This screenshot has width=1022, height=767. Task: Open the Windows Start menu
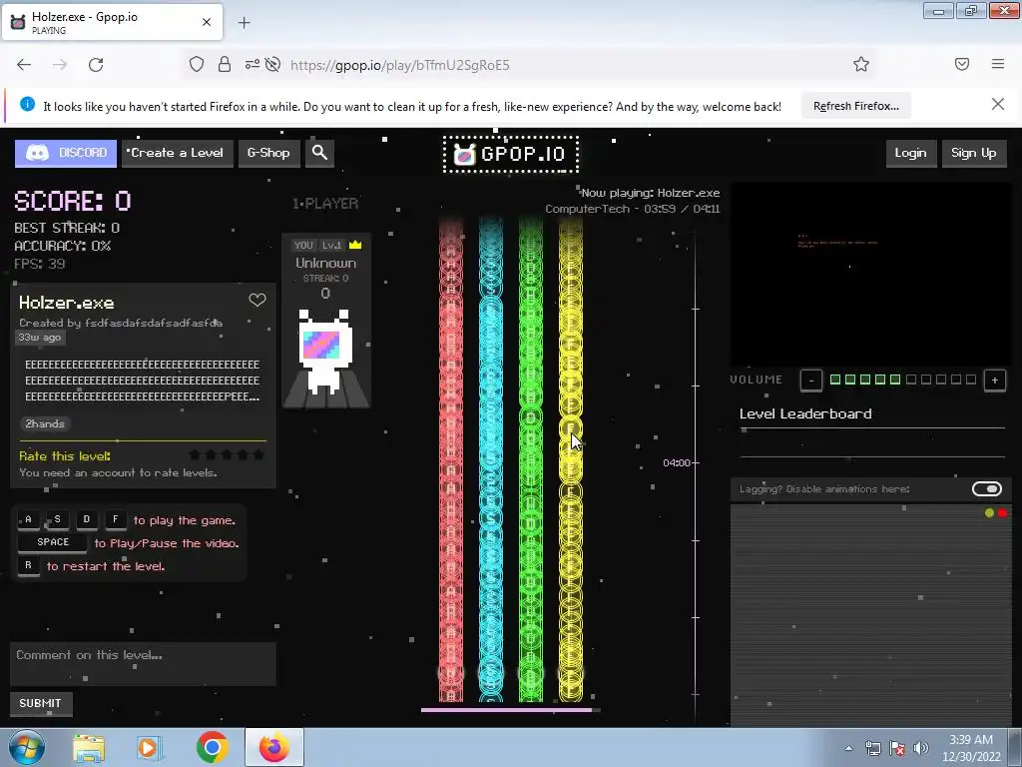(27, 747)
